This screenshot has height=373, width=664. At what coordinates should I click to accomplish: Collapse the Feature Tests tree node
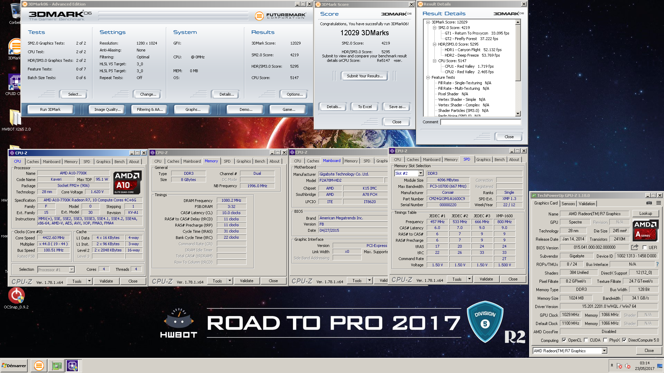[428, 77]
